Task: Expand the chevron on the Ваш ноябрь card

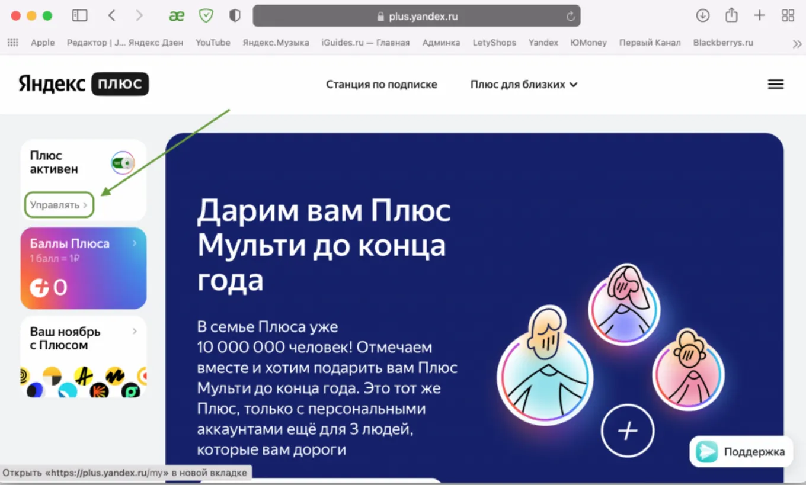Action: coord(135,332)
